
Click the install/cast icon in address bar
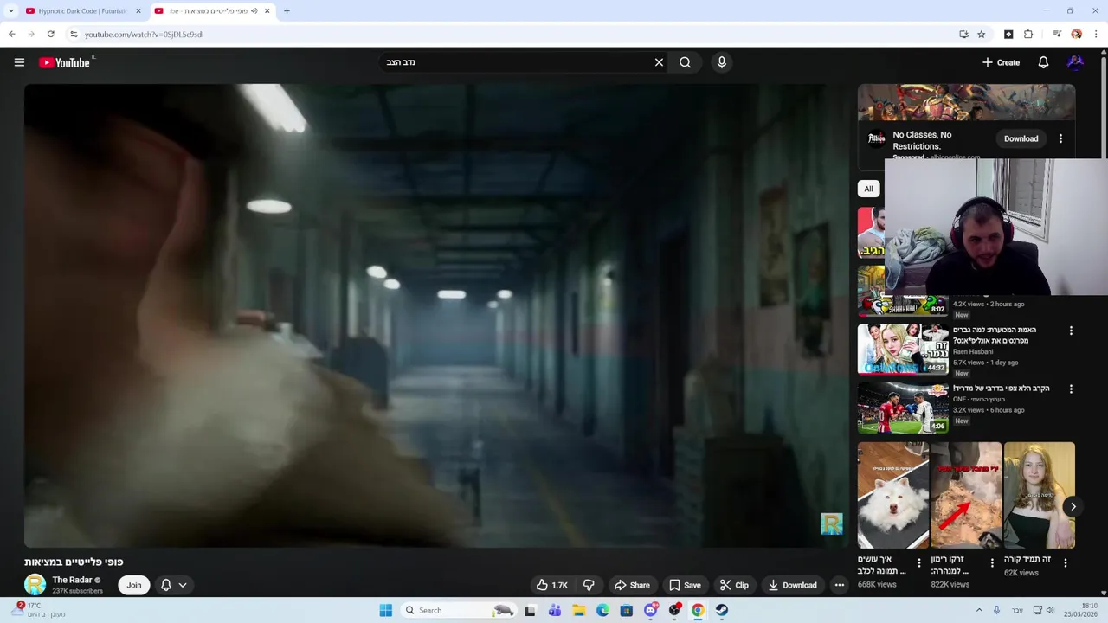pos(963,35)
